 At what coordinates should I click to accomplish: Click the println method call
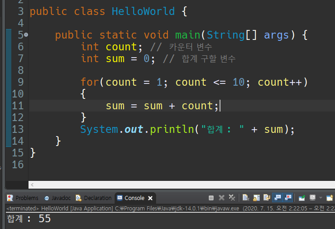pos(172,129)
